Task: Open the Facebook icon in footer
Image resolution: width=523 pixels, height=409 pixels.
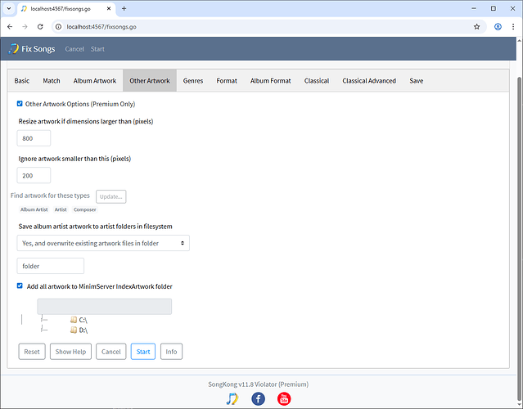Action: tap(258, 398)
